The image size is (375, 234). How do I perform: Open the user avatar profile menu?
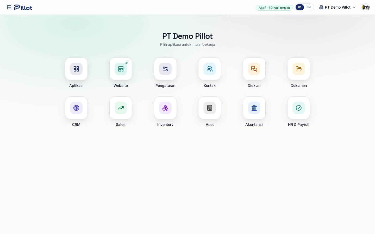(x=366, y=7)
